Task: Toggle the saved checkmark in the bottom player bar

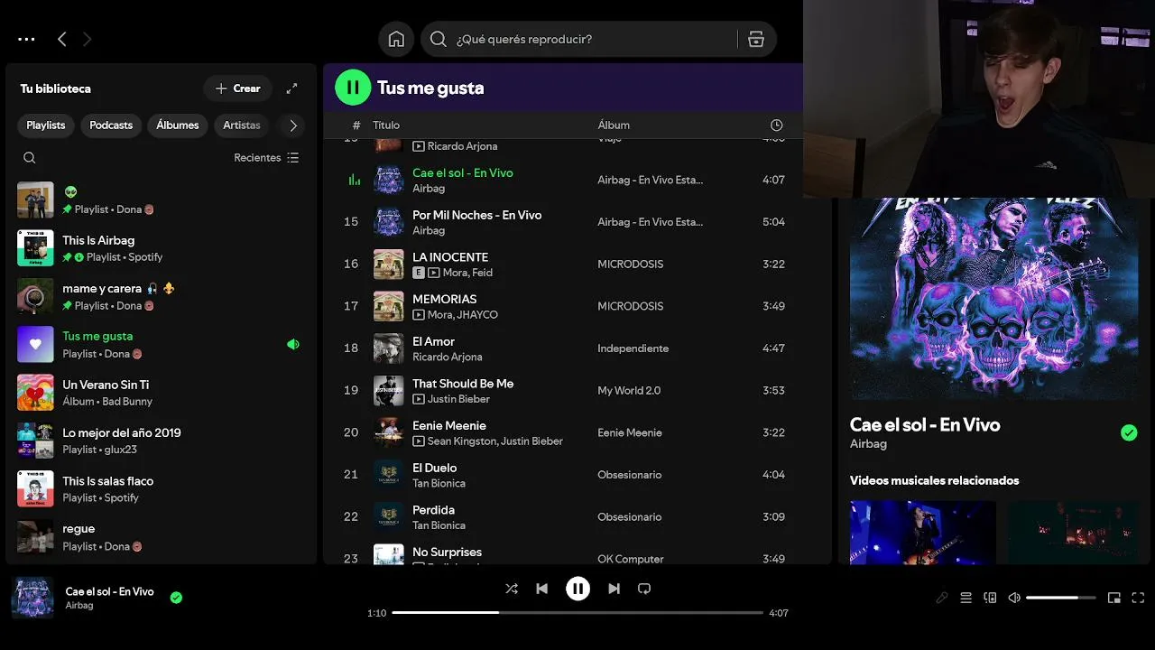Action: point(176,598)
